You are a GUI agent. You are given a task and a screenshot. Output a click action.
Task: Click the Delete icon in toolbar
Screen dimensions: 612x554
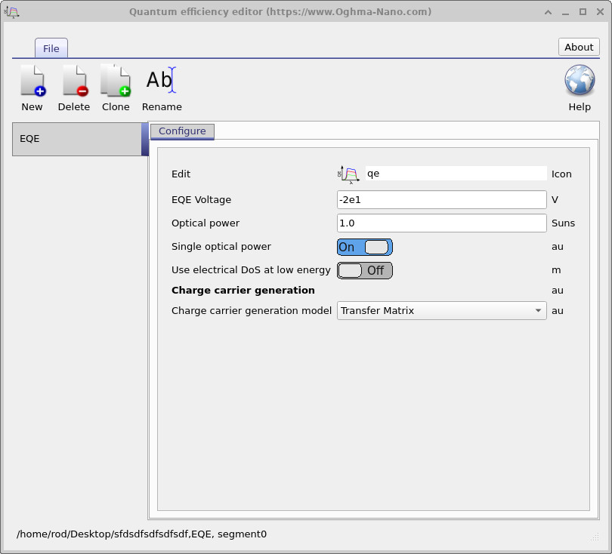tap(74, 82)
